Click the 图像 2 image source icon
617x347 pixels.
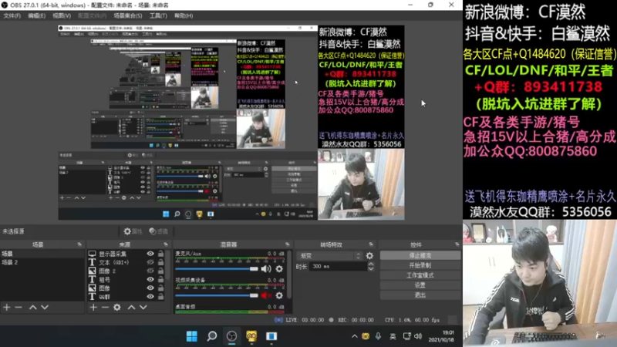tap(92, 271)
